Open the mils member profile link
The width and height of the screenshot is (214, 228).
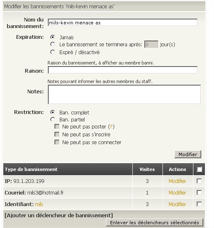click(39, 204)
